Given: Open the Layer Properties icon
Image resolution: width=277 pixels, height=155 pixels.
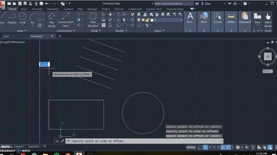Looking at the screenshot, I should [x=139, y=15].
